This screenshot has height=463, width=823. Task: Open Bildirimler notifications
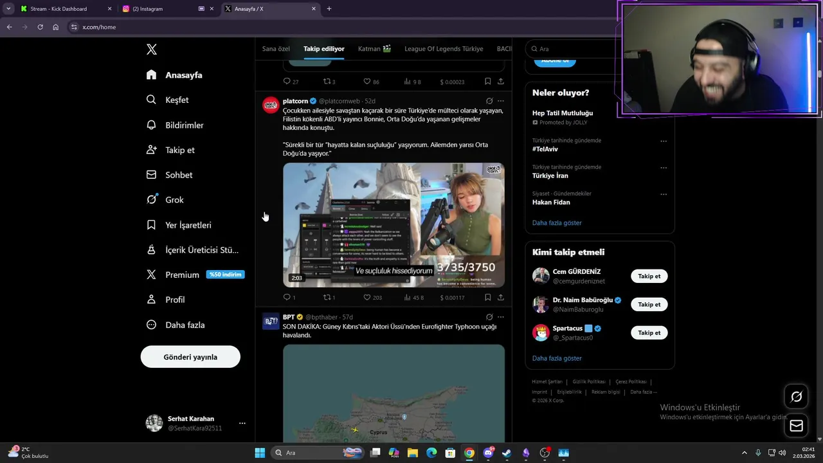(x=175, y=125)
